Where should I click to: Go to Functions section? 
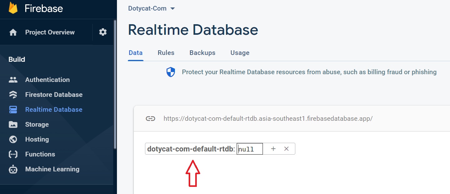(40, 154)
